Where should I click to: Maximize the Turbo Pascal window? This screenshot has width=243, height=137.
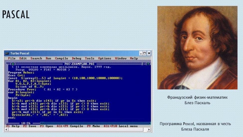[x=145, y=53]
